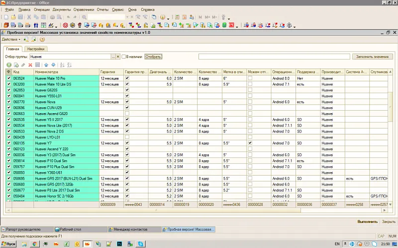Click the vertical scrollbar of the table
The height and width of the screenshot is (248, 398).
(x=390, y=106)
